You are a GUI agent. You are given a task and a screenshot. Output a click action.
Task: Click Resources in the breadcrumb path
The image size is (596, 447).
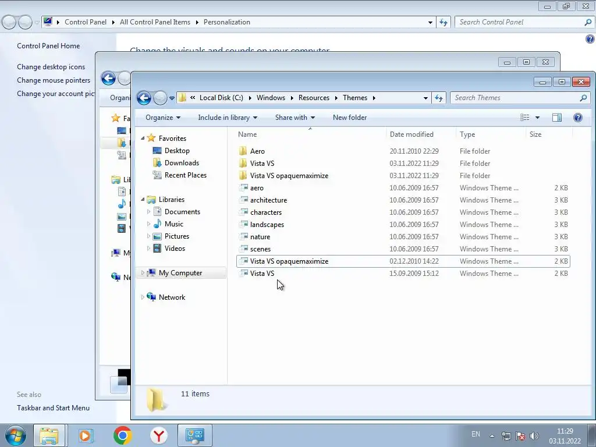click(314, 98)
